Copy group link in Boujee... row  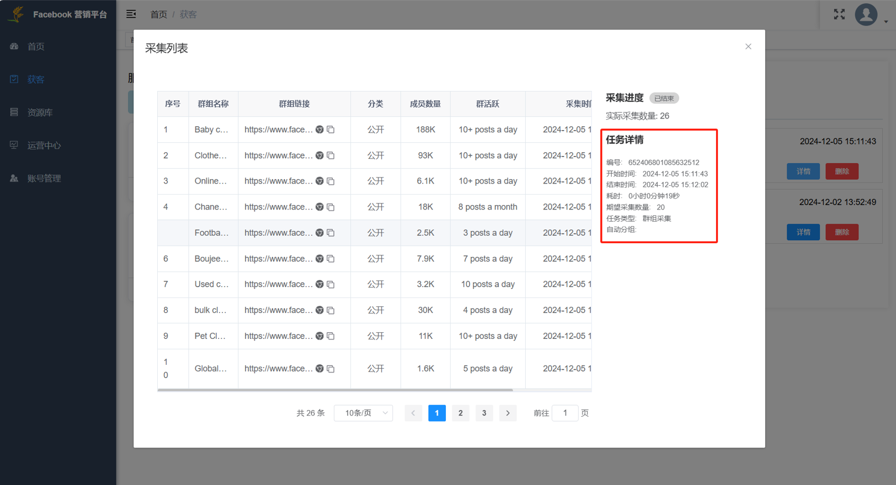pos(330,258)
